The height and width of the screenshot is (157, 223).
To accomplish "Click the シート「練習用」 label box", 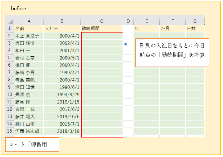I will pyautogui.click(x=32, y=145).
